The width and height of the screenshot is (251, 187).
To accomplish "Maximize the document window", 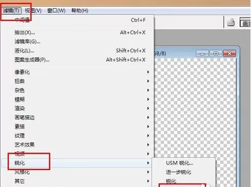I will pyautogui.click(x=216, y=54).
